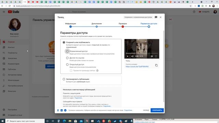Open preview player settings gear
The height and width of the screenshot is (123, 219).
(x=152, y=56)
